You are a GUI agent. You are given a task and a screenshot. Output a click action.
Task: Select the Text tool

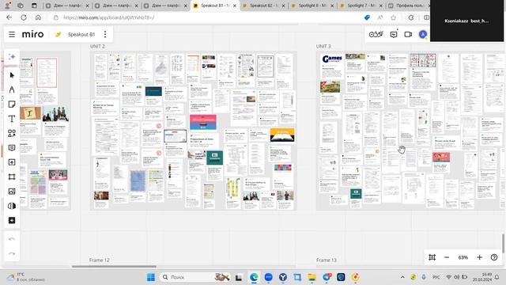click(12, 119)
